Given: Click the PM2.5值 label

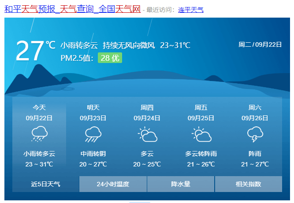Looking at the screenshot, I should pos(77,58).
